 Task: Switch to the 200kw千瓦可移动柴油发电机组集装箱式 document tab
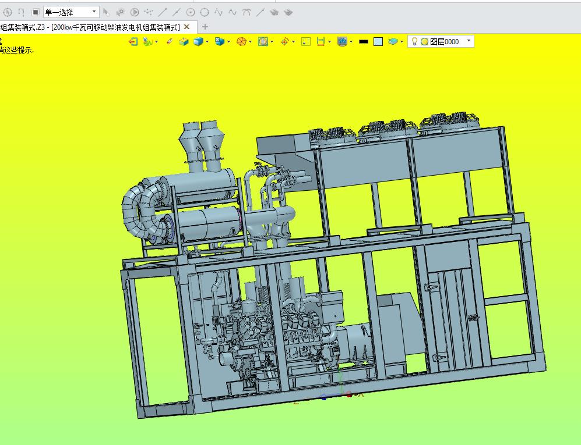point(90,27)
